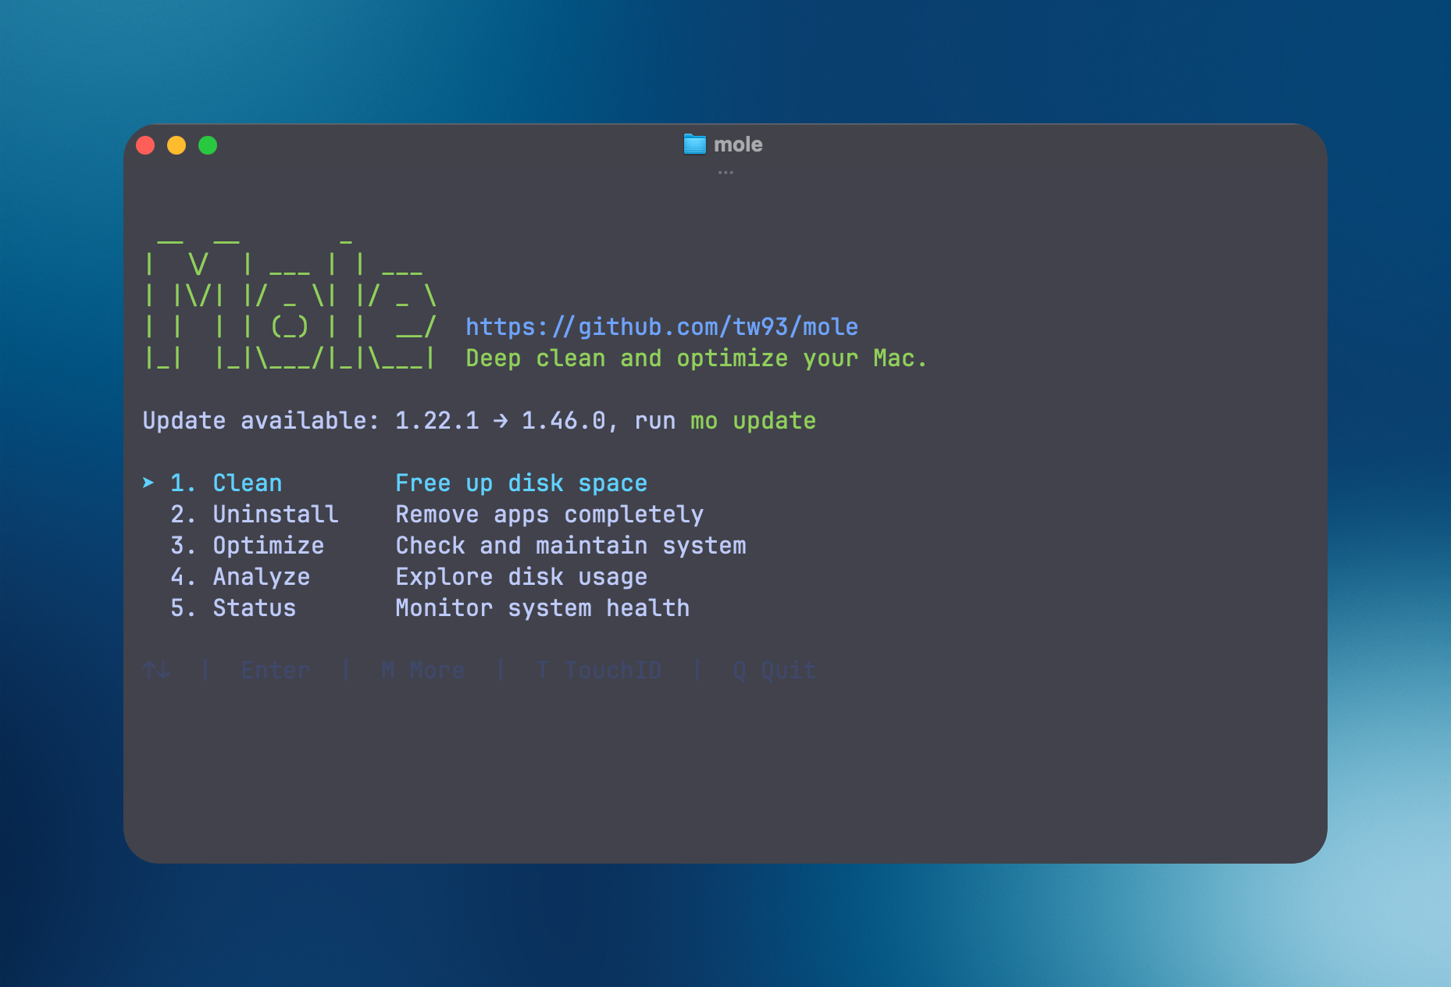Choose menu option "4. Analyze"
The height and width of the screenshot is (987, 1451).
pos(240,577)
